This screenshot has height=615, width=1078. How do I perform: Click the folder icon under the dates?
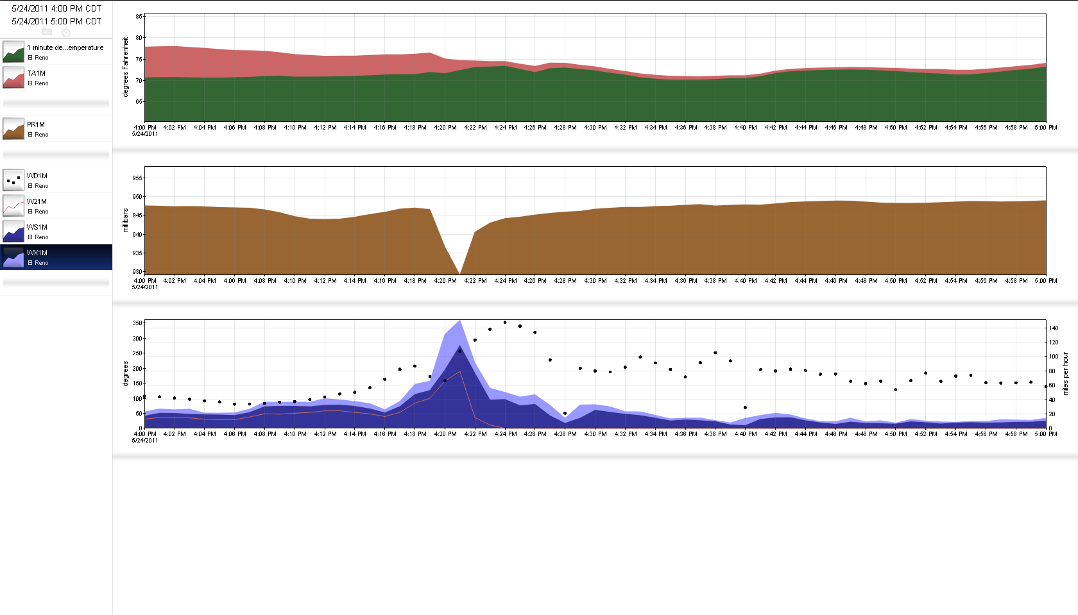tap(47, 31)
